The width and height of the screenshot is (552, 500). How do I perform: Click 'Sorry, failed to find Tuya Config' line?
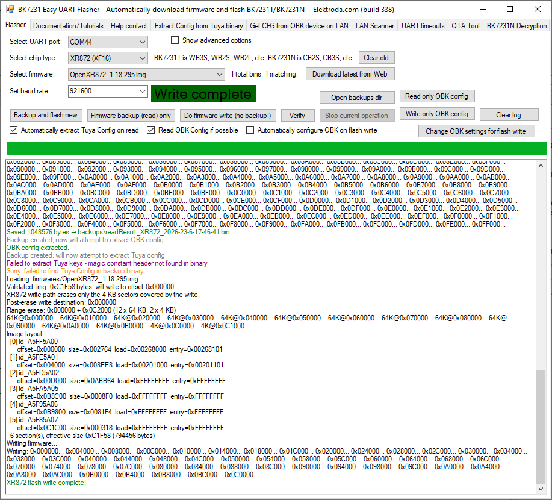(x=76, y=271)
